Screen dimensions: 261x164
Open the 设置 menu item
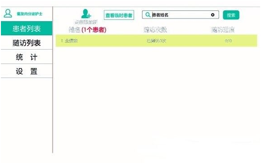pyautogui.click(x=27, y=71)
